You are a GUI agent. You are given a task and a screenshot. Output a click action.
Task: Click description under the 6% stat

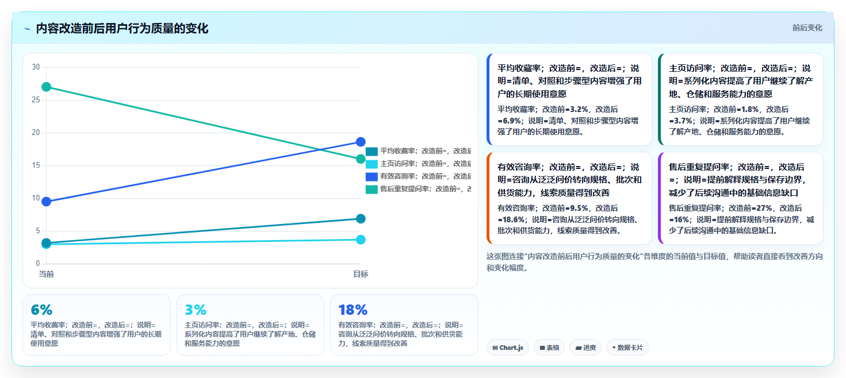(96, 334)
